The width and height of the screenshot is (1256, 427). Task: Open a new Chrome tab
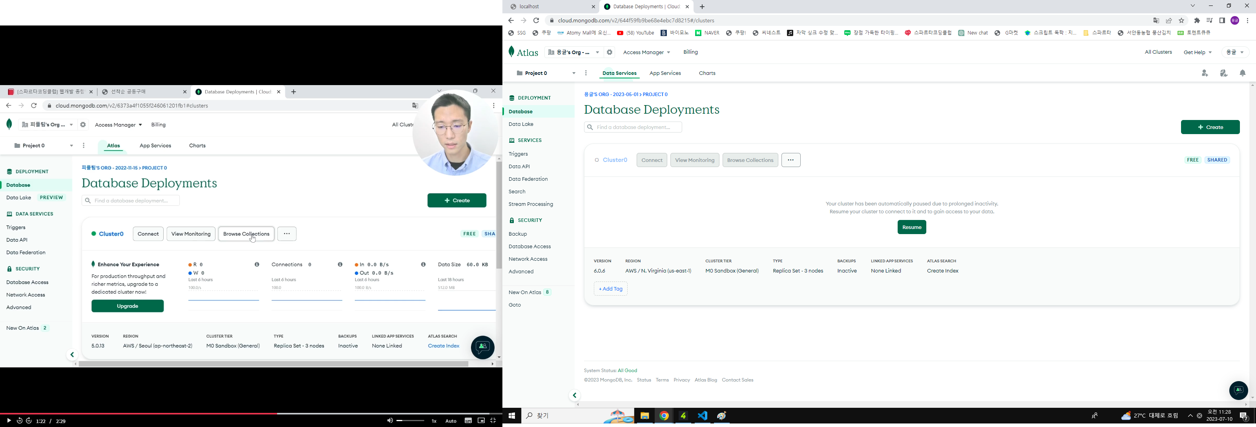[702, 7]
